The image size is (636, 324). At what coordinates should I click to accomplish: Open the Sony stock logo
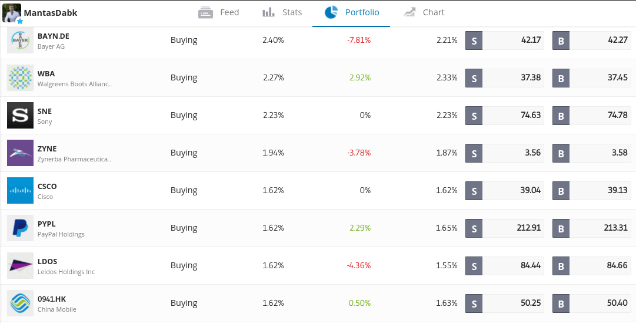tap(20, 115)
